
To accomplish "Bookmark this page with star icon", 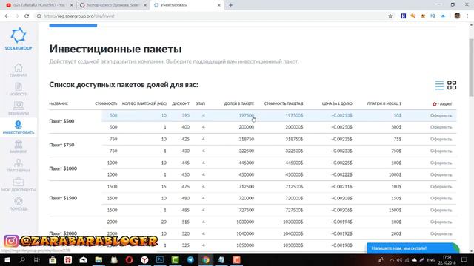I will point(390,16).
